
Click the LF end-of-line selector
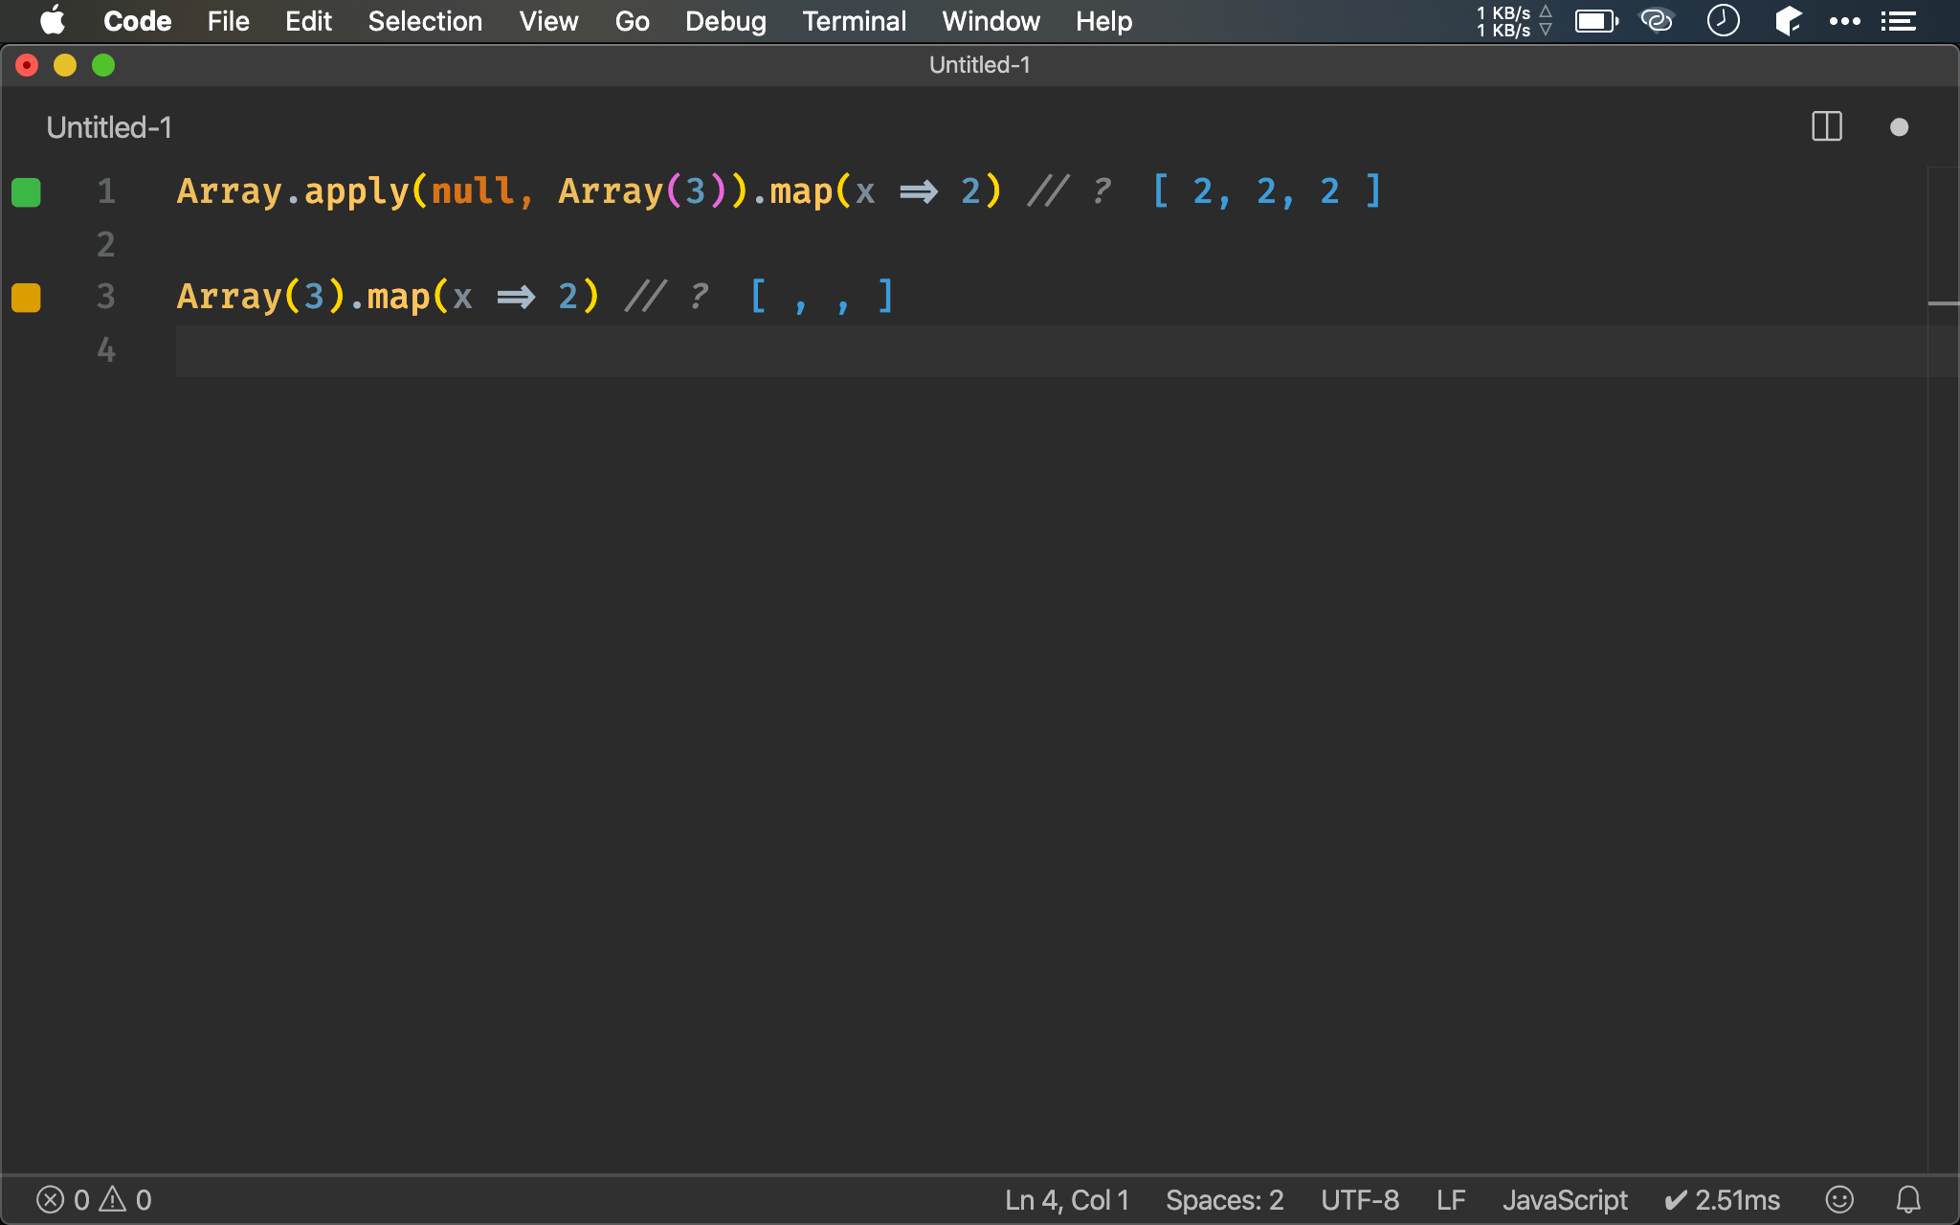(x=1450, y=1199)
